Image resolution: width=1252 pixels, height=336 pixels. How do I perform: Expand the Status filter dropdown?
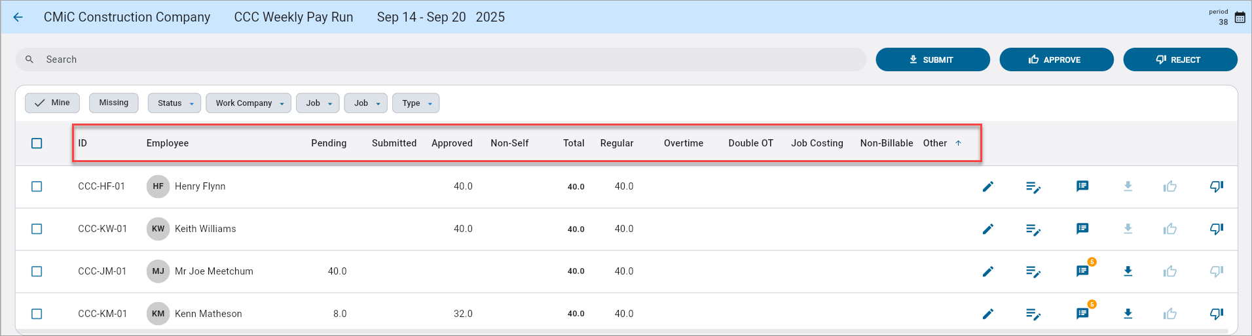coord(174,103)
